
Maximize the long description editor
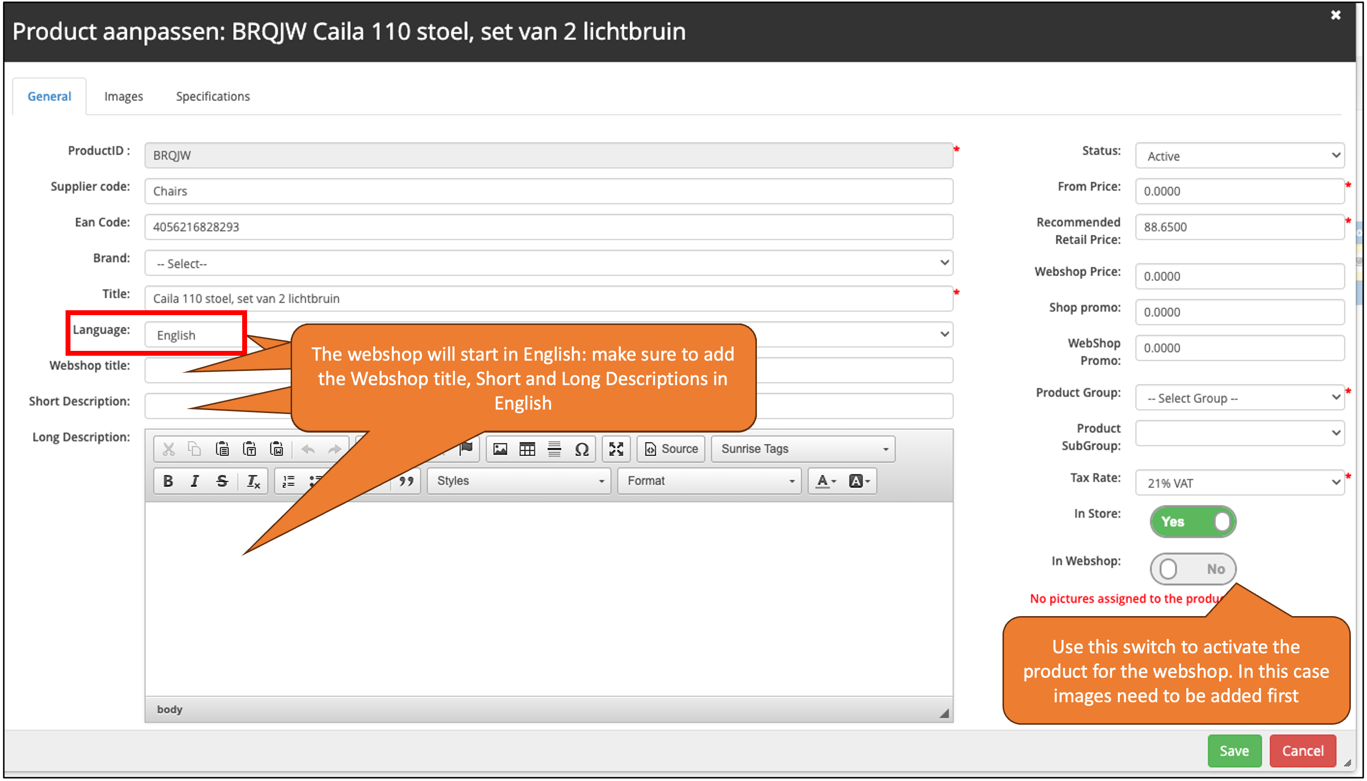[615, 449]
